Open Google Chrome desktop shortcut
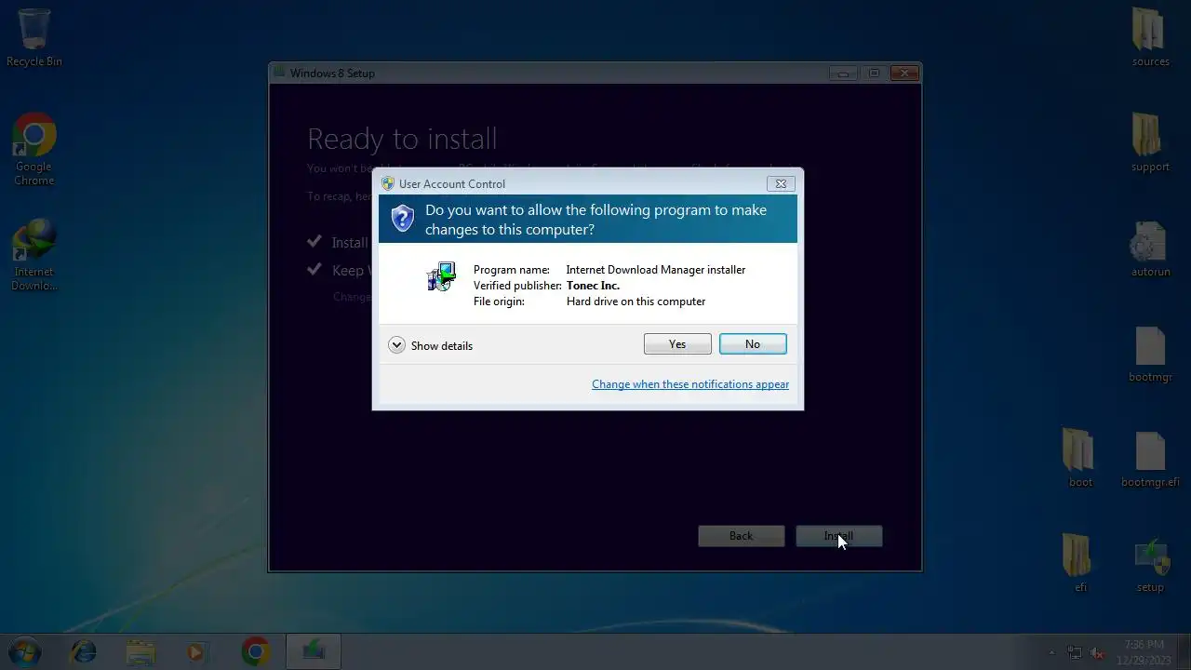The image size is (1191, 670). coord(34,149)
